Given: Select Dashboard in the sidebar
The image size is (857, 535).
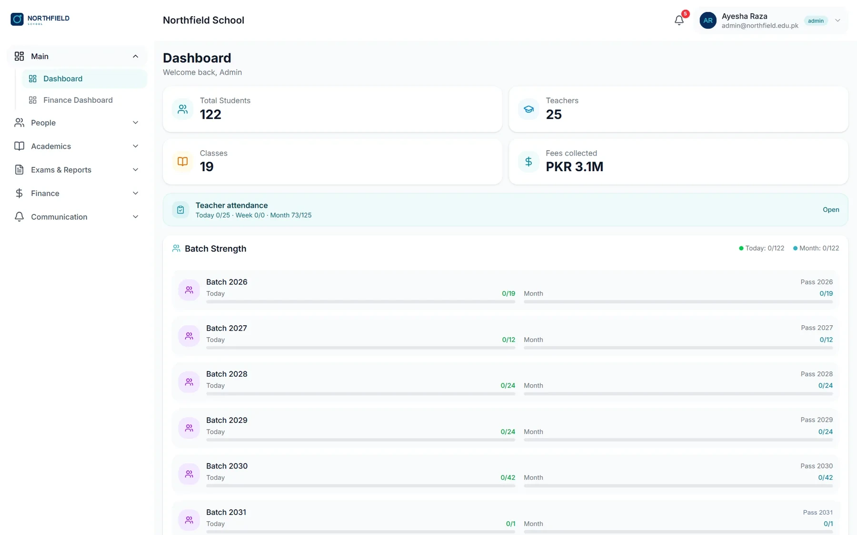Looking at the screenshot, I should [84, 79].
